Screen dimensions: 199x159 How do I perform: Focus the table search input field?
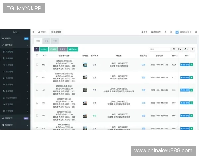point(160,49)
